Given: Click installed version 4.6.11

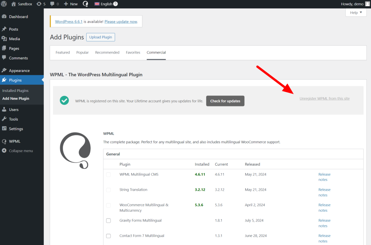Looking at the screenshot, I should click(x=200, y=174).
